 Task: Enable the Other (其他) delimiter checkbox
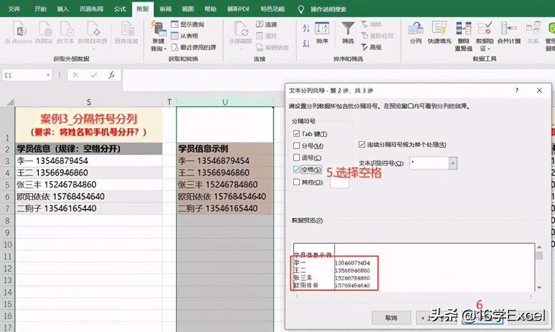point(297,182)
